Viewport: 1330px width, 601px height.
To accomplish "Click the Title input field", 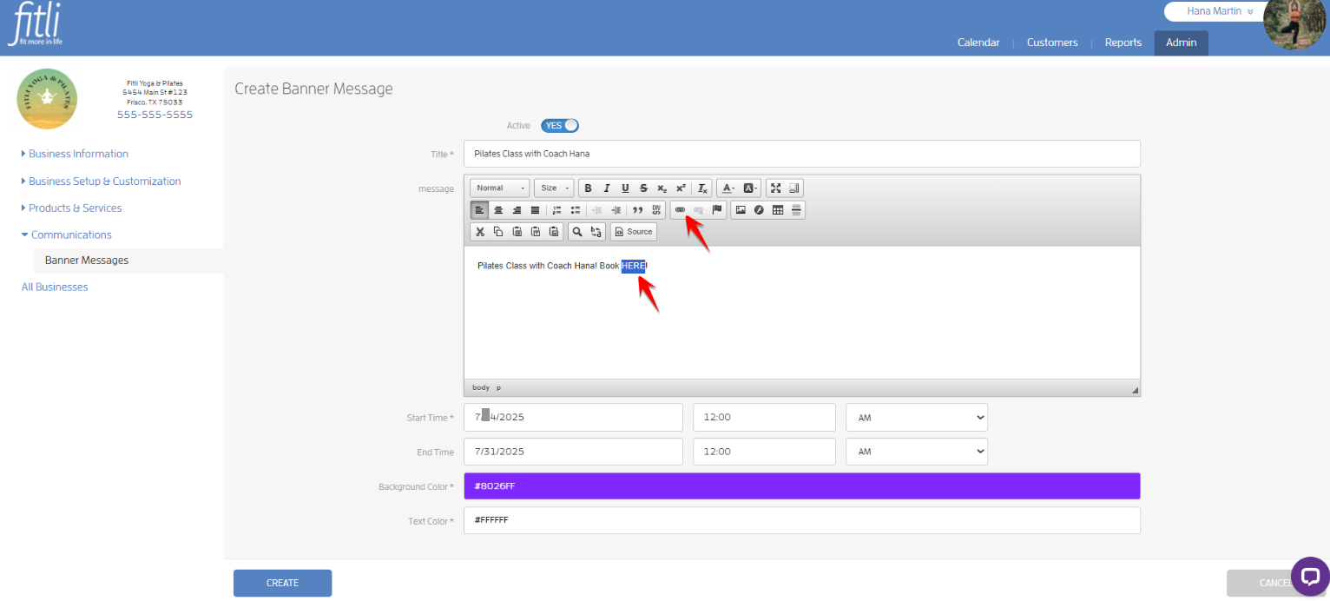I will pyautogui.click(x=802, y=154).
